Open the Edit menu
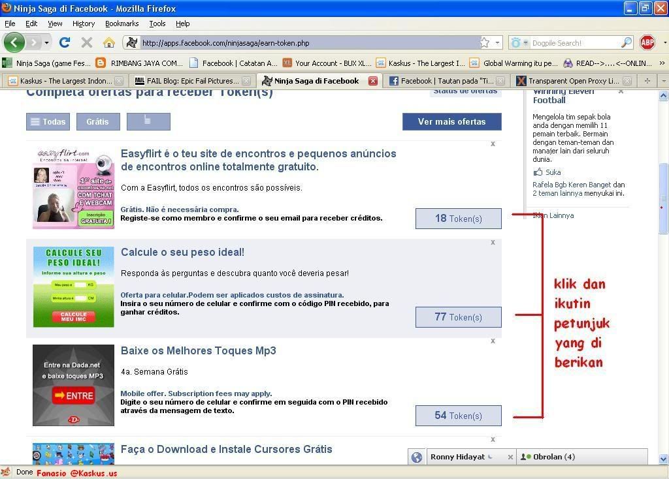This screenshot has height=479, width=669. tap(31, 23)
